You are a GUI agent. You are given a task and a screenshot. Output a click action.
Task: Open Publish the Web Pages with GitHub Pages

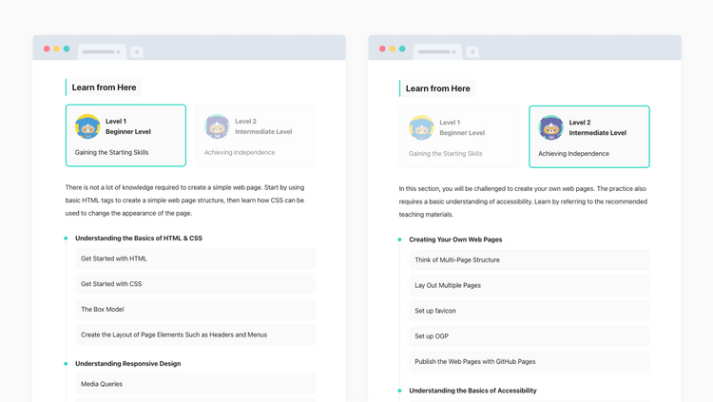tap(530, 361)
